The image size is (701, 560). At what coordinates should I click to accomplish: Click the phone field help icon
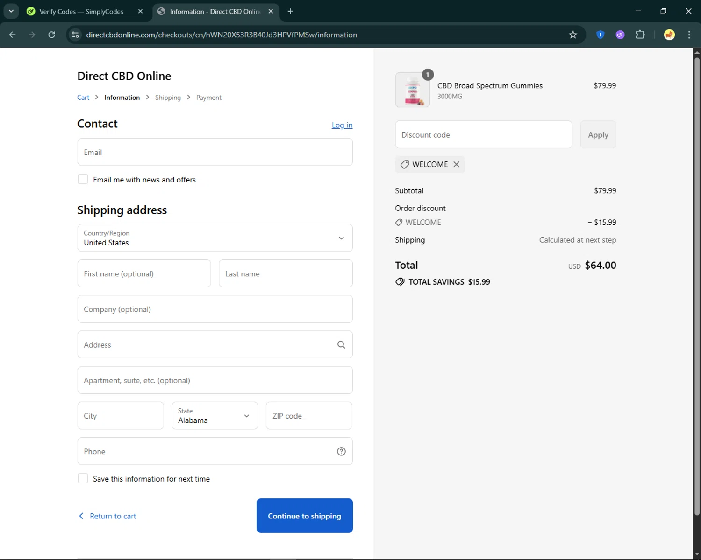341,451
